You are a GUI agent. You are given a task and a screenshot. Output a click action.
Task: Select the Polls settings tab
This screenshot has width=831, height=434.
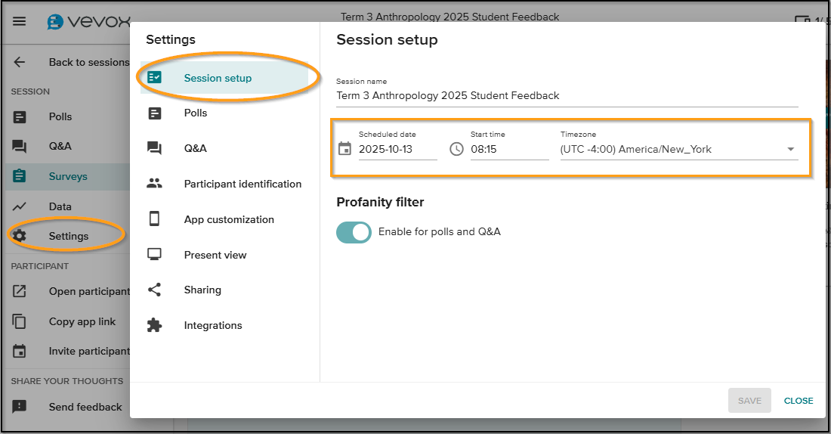pos(196,113)
